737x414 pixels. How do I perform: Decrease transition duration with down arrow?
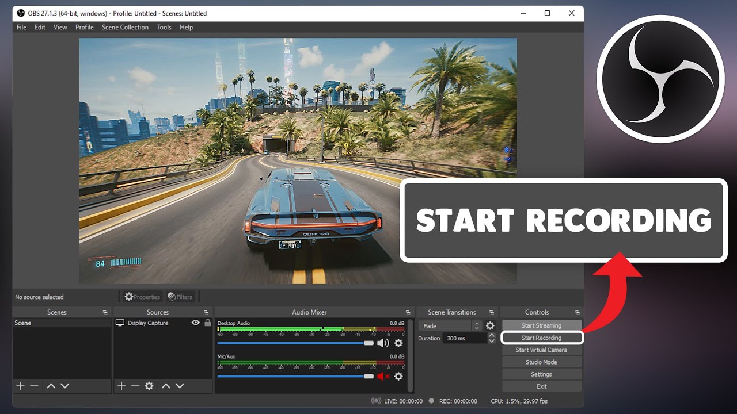(x=491, y=341)
